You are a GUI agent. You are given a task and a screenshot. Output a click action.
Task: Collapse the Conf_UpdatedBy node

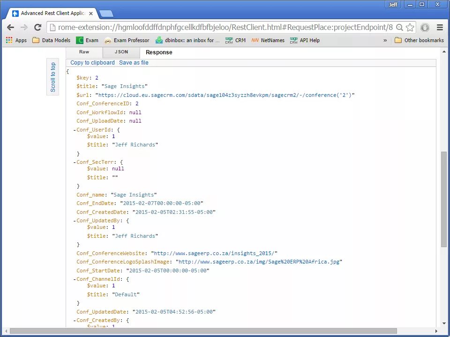[x=75, y=220]
